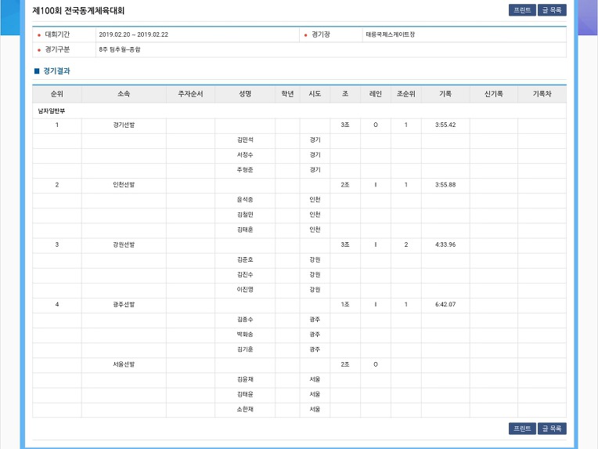Click the 순위 column header
The width and height of the screenshot is (598, 449).
click(x=56, y=94)
